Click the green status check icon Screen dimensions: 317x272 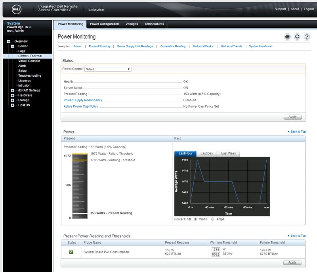point(71,252)
